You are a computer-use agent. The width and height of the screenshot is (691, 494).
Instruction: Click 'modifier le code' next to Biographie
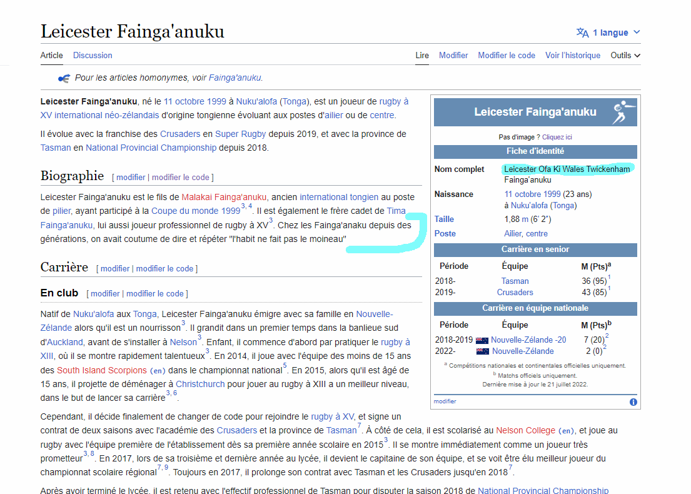(x=181, y=177)
